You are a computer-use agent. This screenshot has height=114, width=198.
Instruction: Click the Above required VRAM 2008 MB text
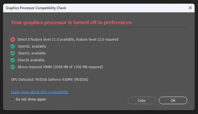tap(60, 67)
